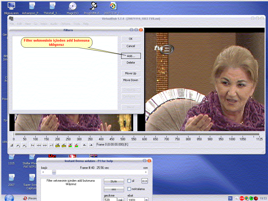This screenshot has height=201, width=268.
Task: Click the VirtualDub timeline seek thumb
Action: (x=14, y=134)
